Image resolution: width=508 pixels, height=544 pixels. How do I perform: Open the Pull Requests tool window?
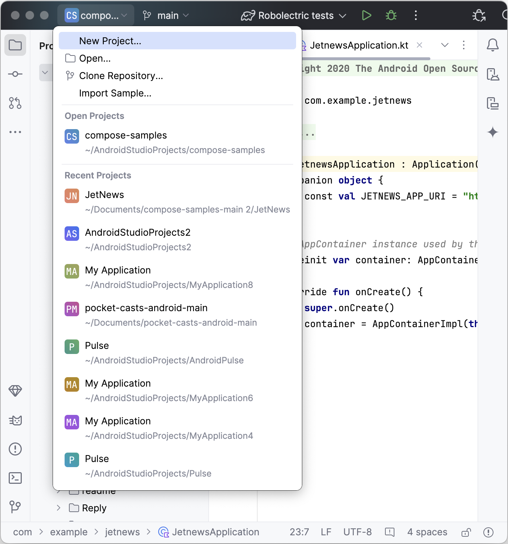(15, 103)
